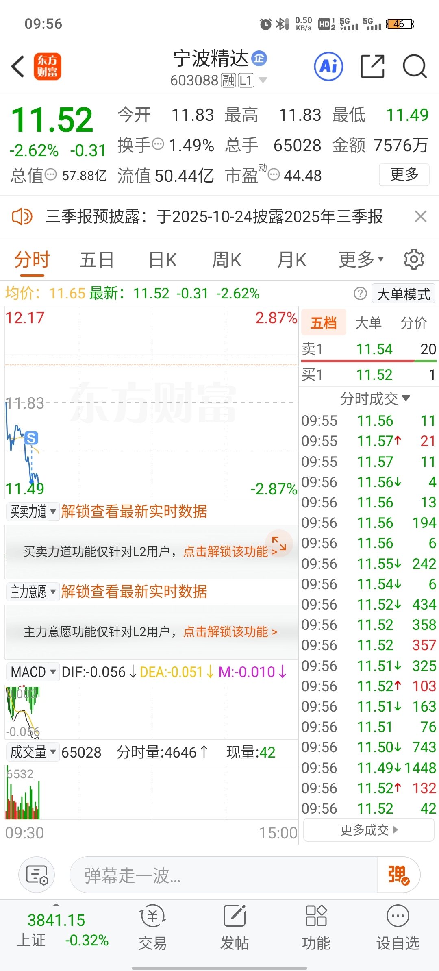Screen dimensions: 439x971
Task: Expand the MACD indicator dropdown
Action: pyautogui.click(x=33, y=672)
